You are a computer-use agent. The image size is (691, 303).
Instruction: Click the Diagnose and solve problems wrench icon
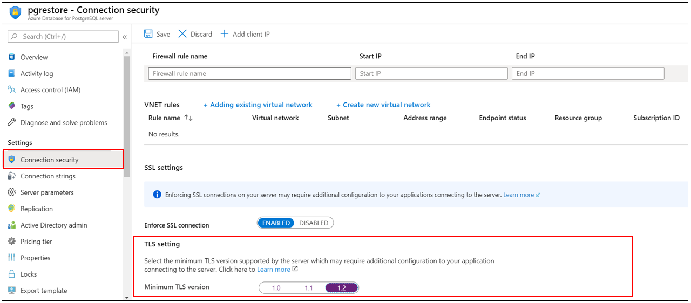[x=12, y=122]
